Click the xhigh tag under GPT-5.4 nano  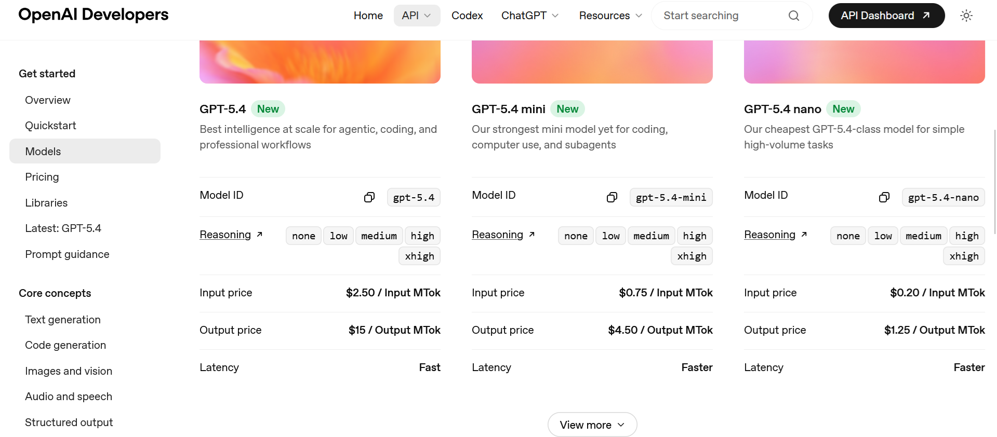[x=964, y=256]
